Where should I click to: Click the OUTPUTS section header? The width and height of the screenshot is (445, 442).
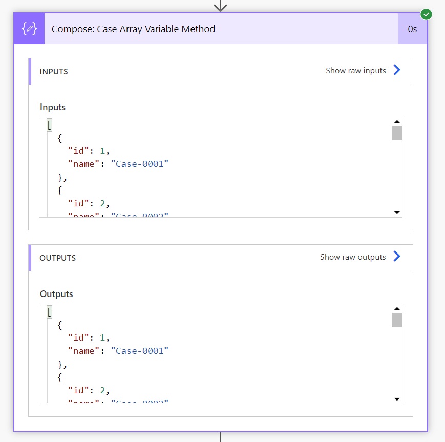[x=221, y=258]
